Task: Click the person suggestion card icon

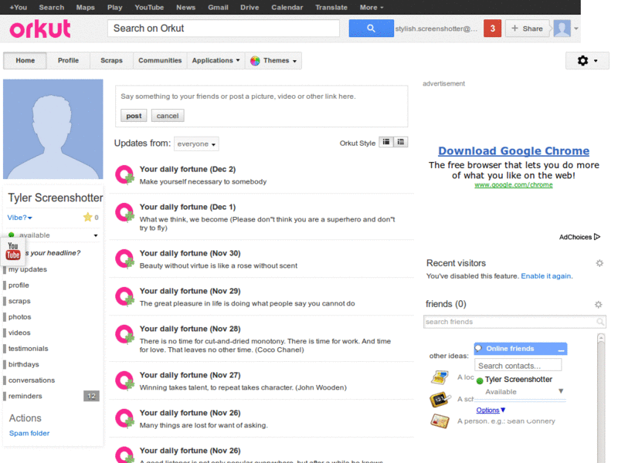Action: (440, 421)
